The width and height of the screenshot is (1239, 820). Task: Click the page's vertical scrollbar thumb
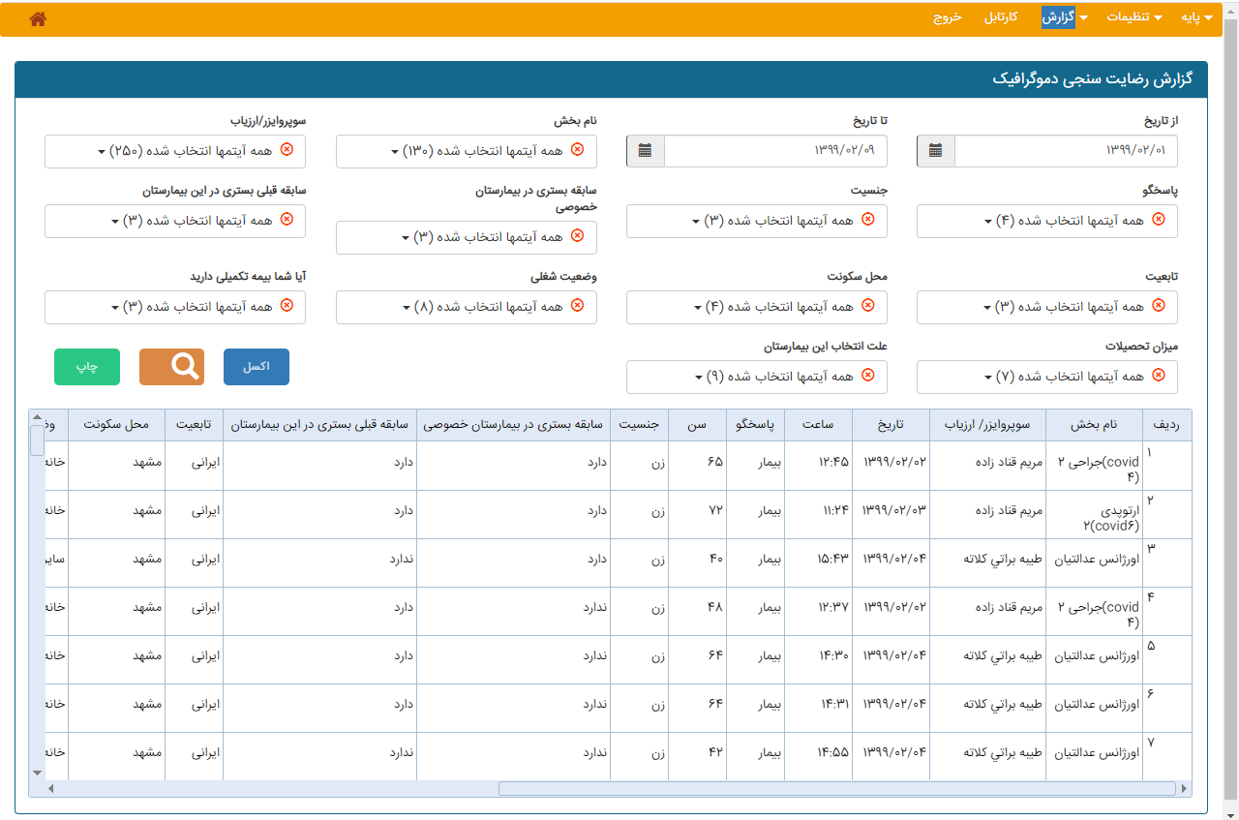(x=1230, y=407)
